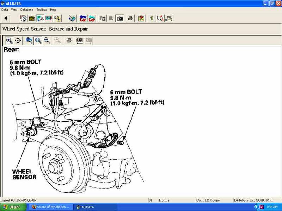Image resolution: width=282 pixels, height=211 pixels.
Task: Click the previous image camera icon
Action: pyautogui.click(x=79, y=40)
